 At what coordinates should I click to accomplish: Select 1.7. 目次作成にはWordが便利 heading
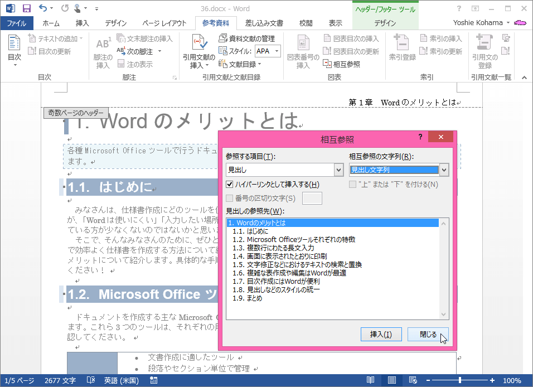(333, 281)
